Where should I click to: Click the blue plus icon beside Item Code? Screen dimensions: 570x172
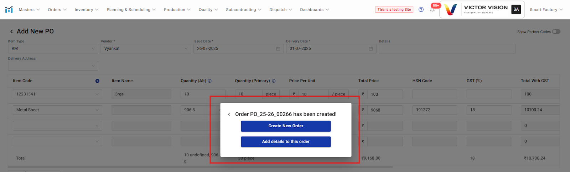[x=97, y=81]
